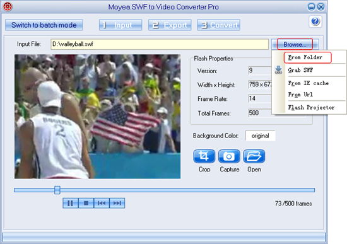The image size is (347, 244).
Task: Click the Capture label text
Action: [230, 169]
